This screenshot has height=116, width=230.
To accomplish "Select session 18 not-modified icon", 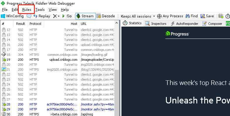I will pos(4,54).
